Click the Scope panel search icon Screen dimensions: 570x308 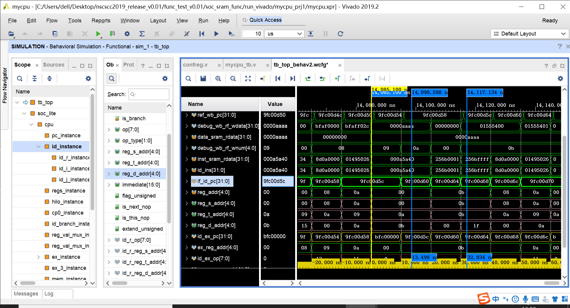pyautogui.click(x=20, y=78)
